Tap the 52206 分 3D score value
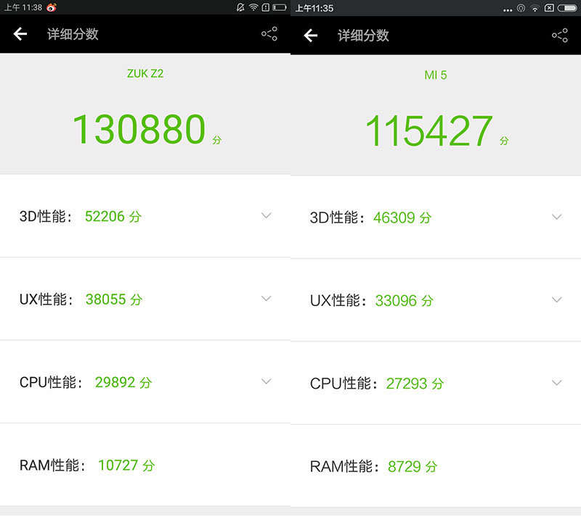The image size is (581, 517). [113, 217]
